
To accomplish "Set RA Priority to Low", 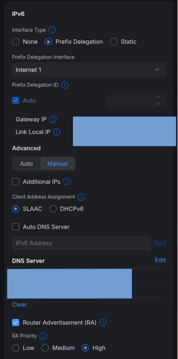I will tap(16, 348).
